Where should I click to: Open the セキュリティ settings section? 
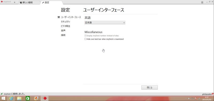[x=66, y=22]
